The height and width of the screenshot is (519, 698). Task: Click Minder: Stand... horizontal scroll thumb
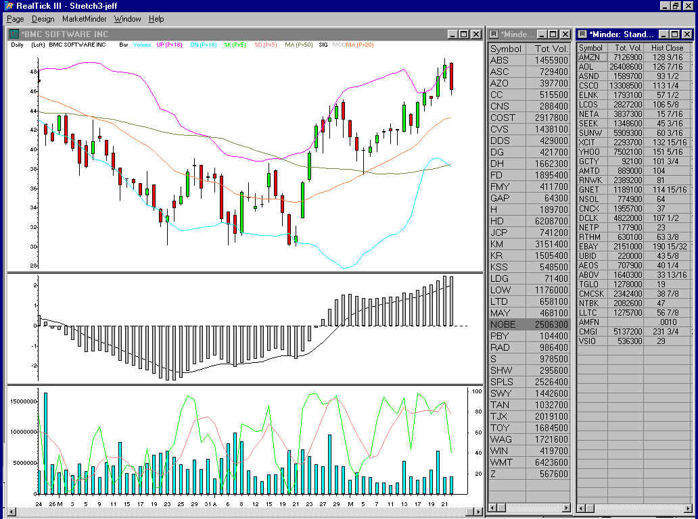click(590, 508)
